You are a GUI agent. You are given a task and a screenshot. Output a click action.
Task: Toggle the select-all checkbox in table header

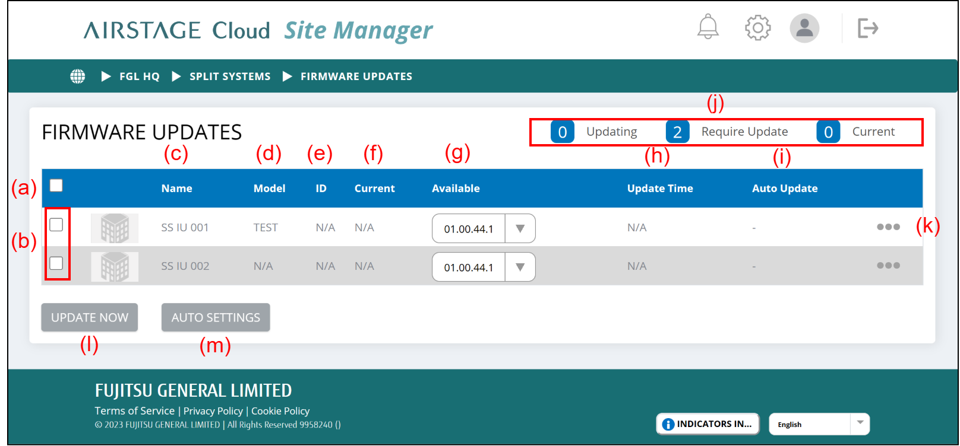coord(56,186)
